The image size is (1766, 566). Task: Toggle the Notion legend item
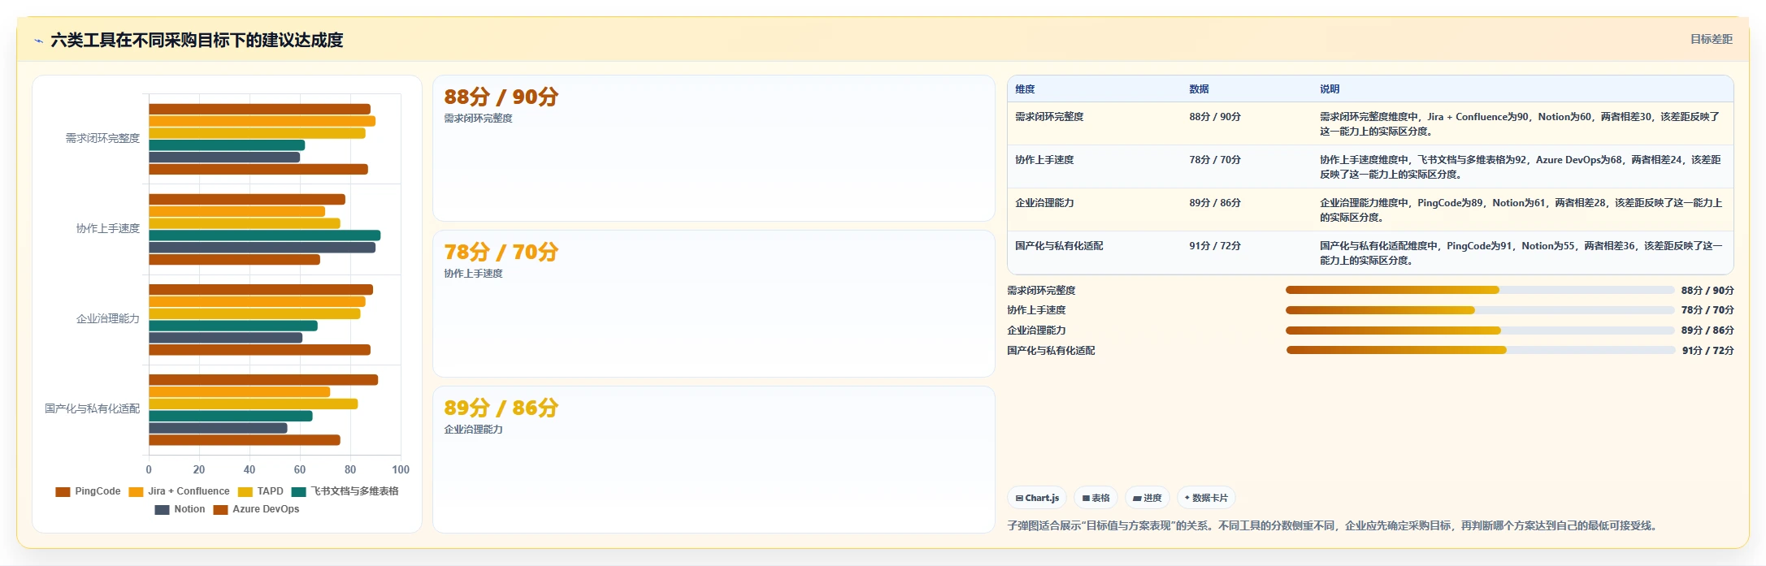click(180, 509)
